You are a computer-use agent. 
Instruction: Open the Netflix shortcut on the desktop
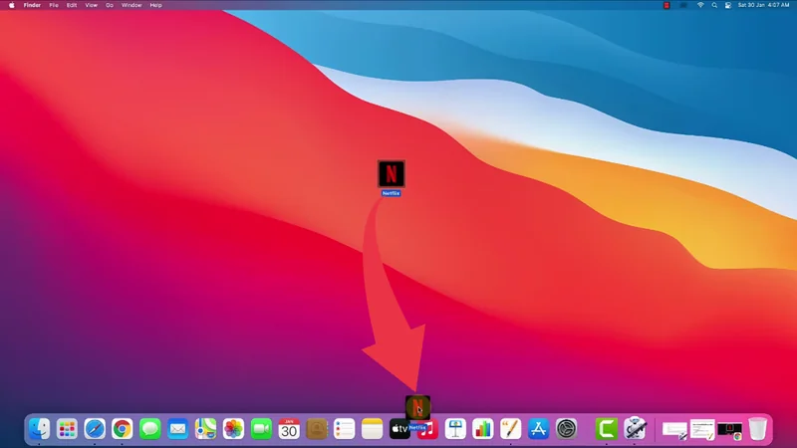392,173
